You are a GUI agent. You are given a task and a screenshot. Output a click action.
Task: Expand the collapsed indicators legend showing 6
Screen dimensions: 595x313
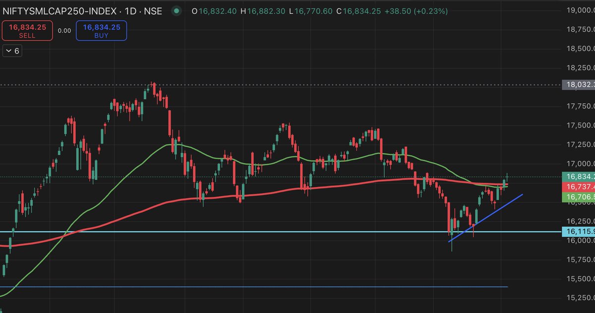(x=12, y=51)
